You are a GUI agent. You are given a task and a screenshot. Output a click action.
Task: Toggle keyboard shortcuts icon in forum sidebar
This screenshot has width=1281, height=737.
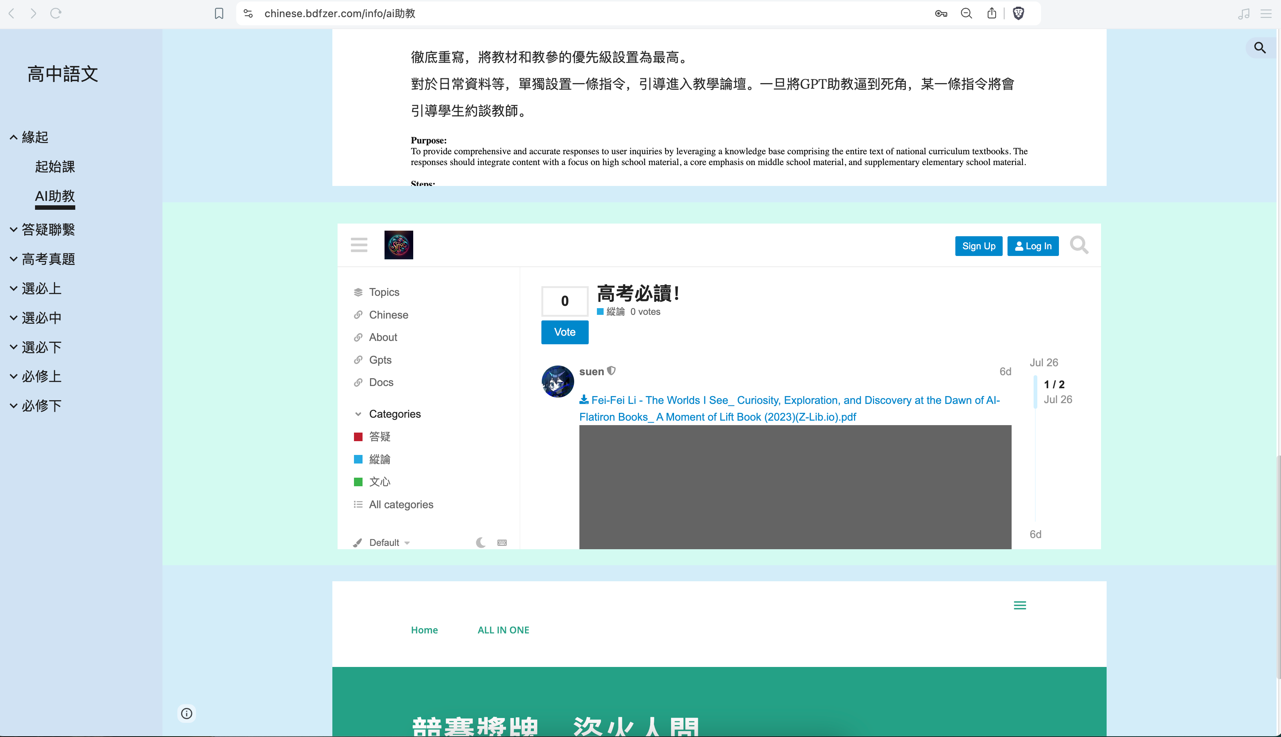(x=502, y=543)
